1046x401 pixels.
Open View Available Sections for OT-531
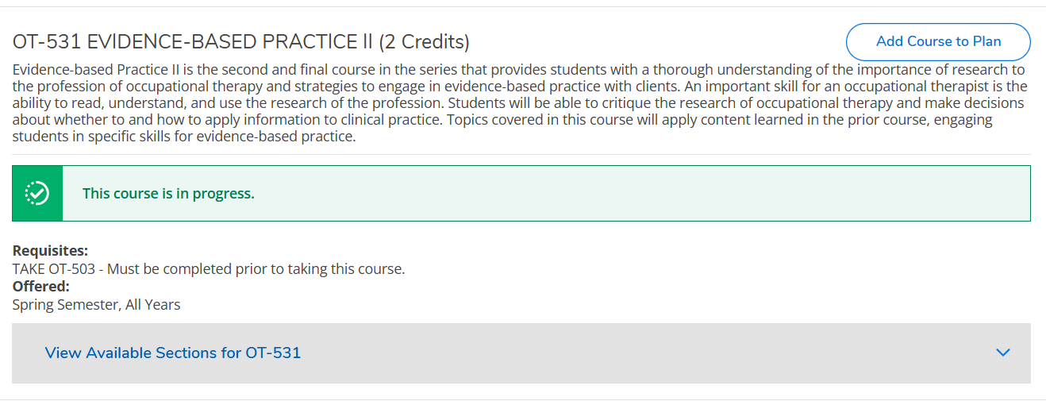(x=173, y=353)
